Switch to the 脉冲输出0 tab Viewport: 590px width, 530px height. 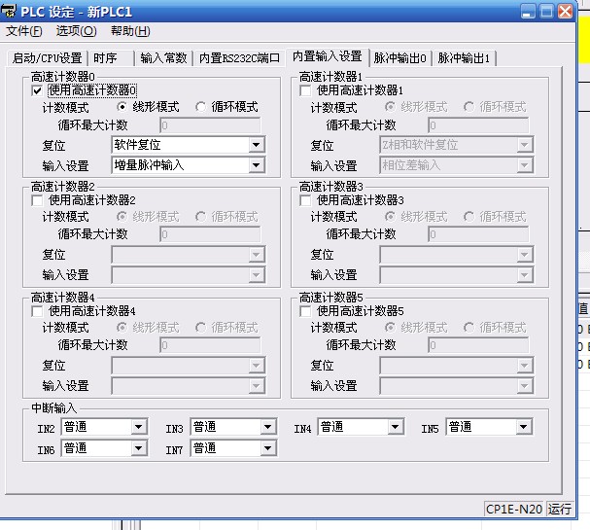pos(401,58)
